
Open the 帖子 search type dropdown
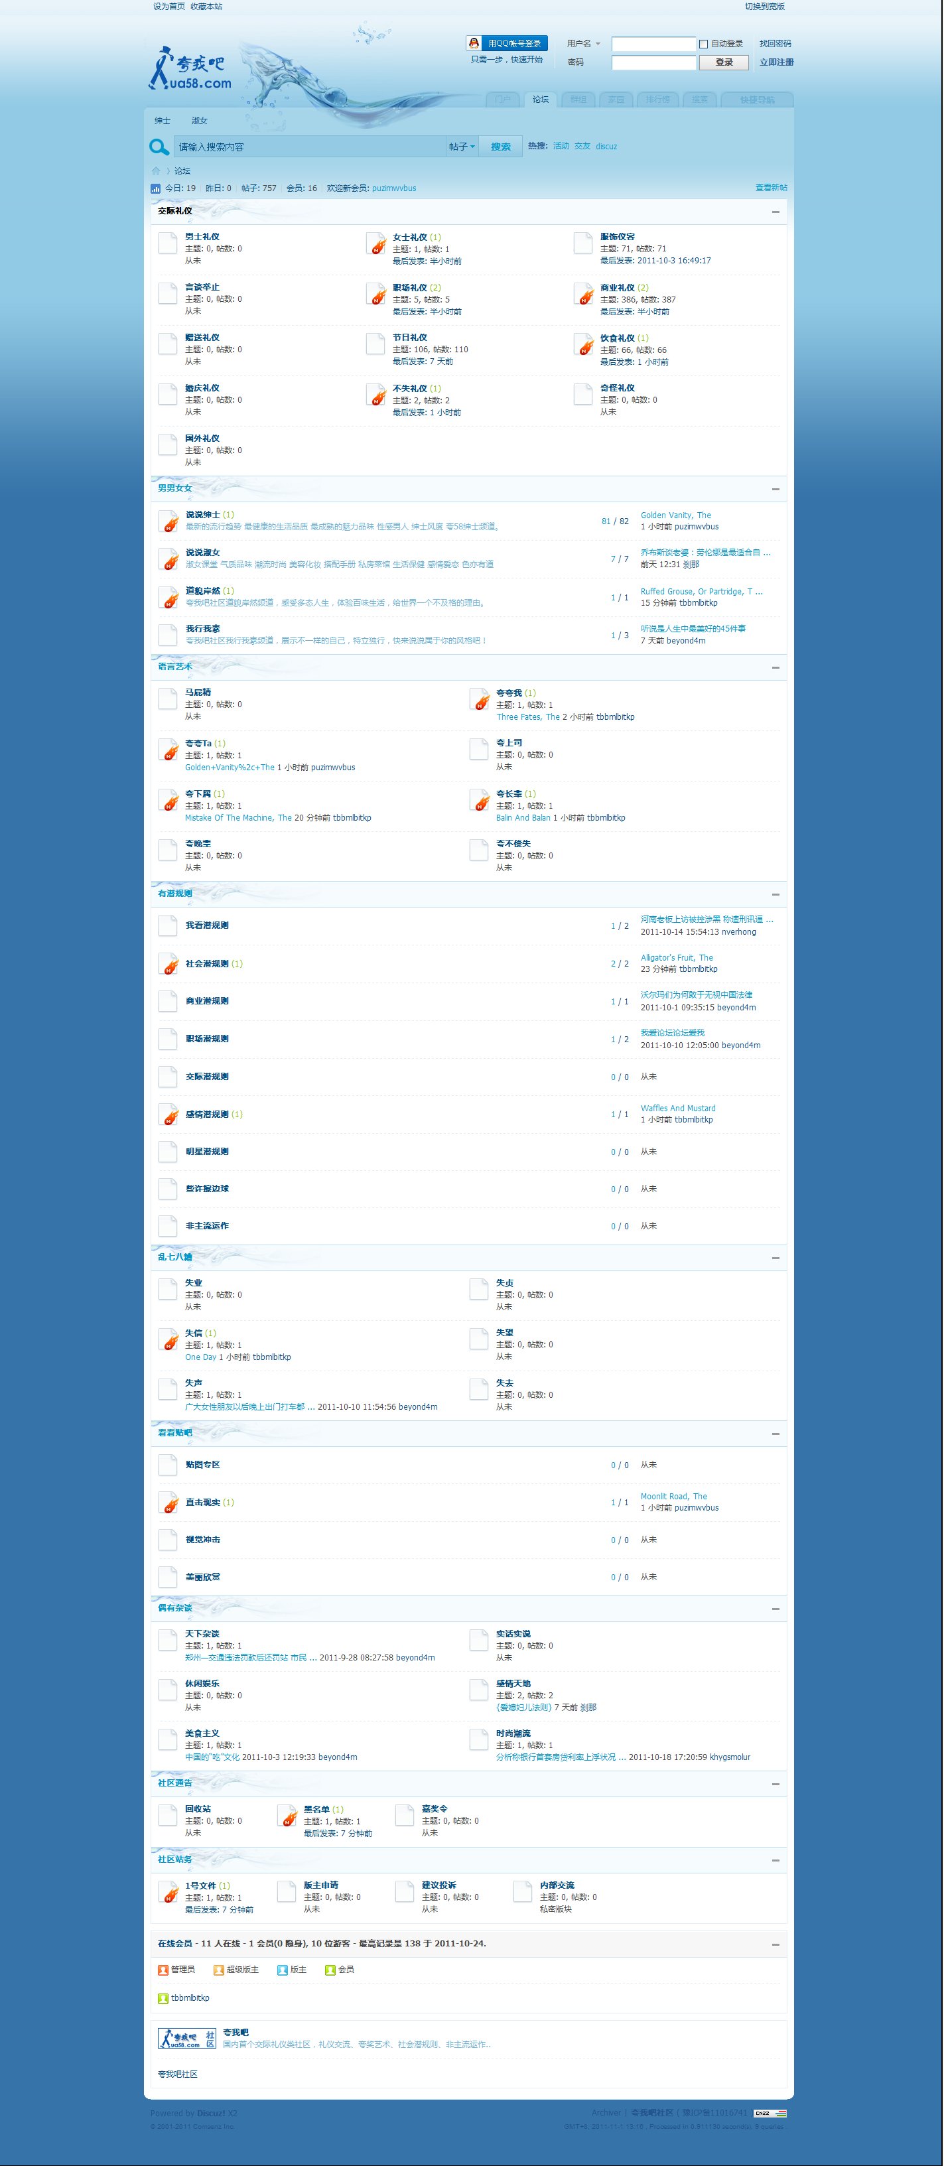point(462,147)
